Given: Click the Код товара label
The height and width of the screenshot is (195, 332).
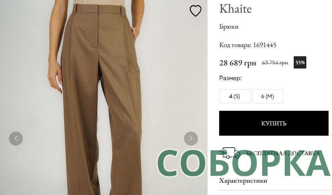Looking at the screenshot, I should 236,45.
